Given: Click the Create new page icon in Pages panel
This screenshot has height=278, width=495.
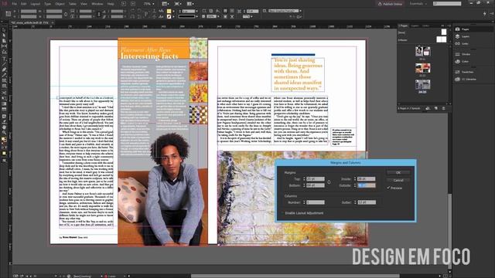Looking at the screenshot, I should click(x=436, y=108).
